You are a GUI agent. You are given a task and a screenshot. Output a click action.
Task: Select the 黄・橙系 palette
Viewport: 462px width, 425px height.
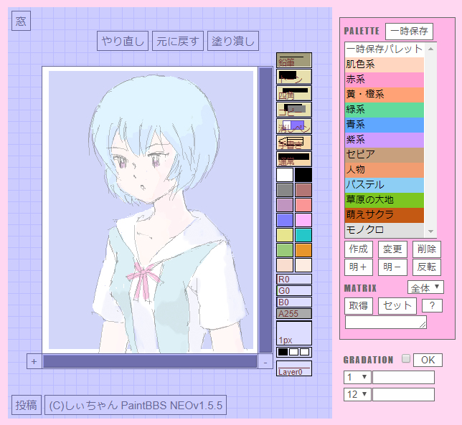(385, 95)
